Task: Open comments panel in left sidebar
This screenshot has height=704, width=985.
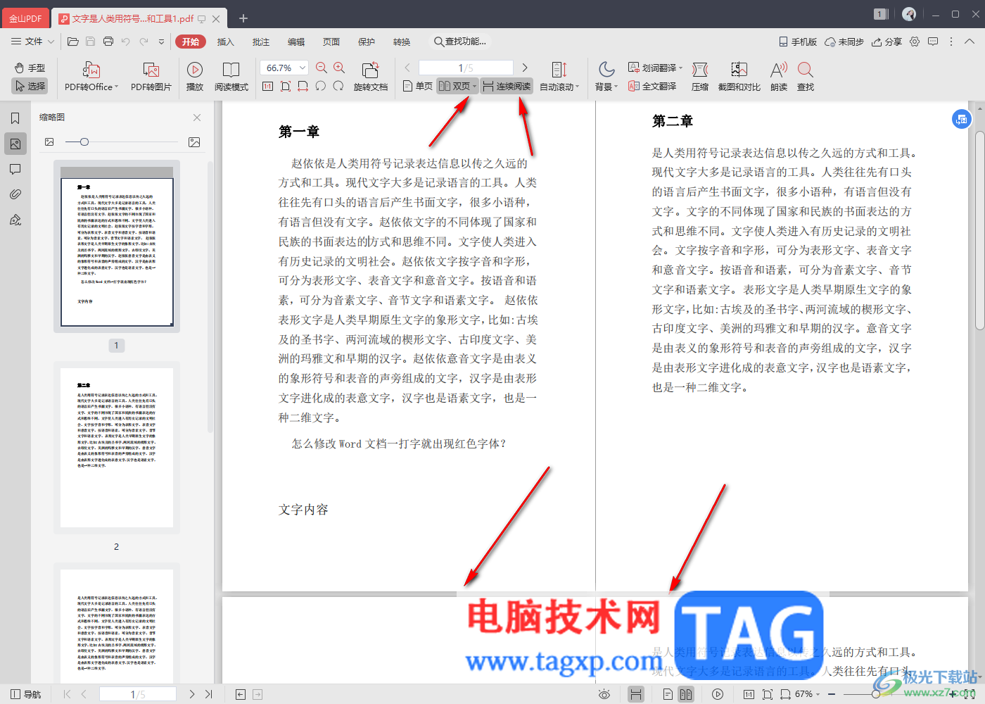Action: 15,169
